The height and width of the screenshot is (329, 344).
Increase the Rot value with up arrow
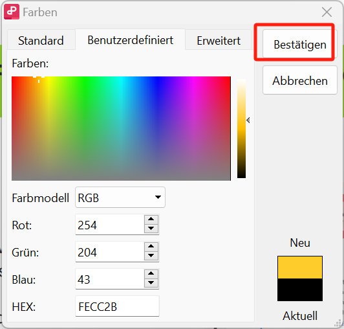coord(151,219)
